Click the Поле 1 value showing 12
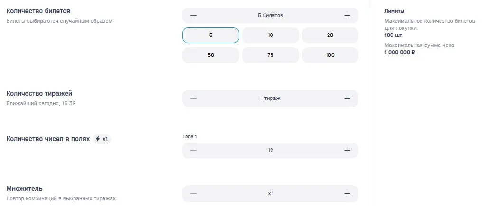 pyautogui.click(x=270, y=150)
